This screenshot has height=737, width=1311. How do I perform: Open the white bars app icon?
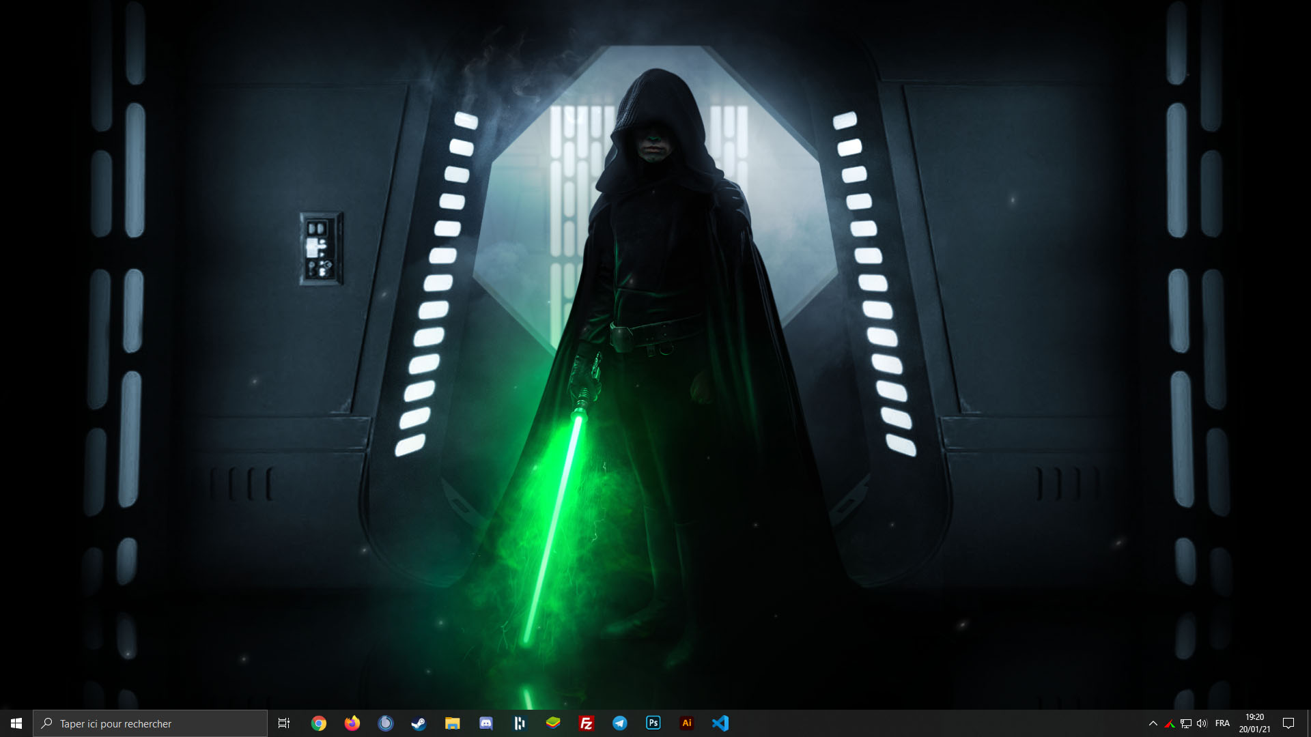click(520, 723)
